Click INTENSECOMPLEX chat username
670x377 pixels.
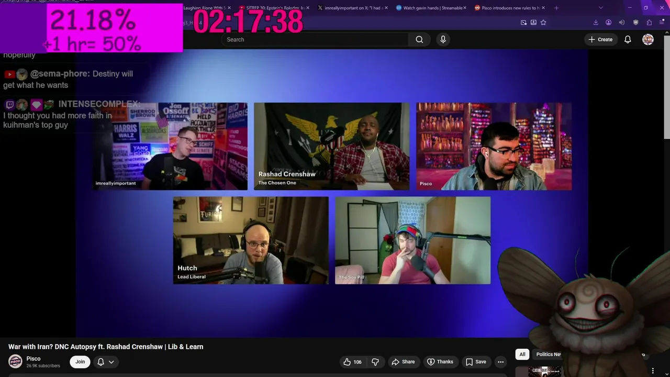tap(99, 104)
